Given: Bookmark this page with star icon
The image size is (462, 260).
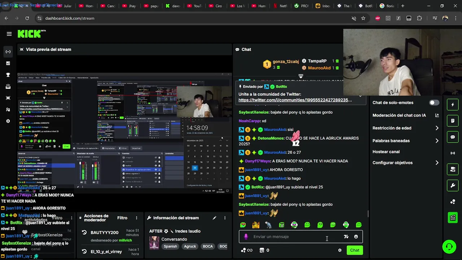Looking at the screenshot, I should [363, 18].
